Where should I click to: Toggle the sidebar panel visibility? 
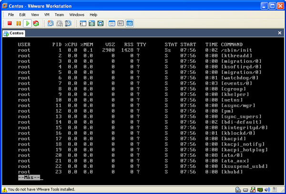tap(82, 23)
